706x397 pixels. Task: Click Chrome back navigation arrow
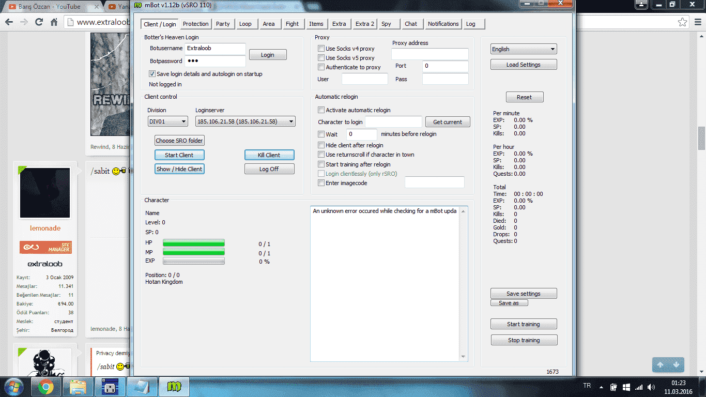(8, 22)
